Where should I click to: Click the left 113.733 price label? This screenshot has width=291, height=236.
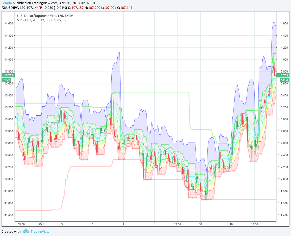pos(8,75)
